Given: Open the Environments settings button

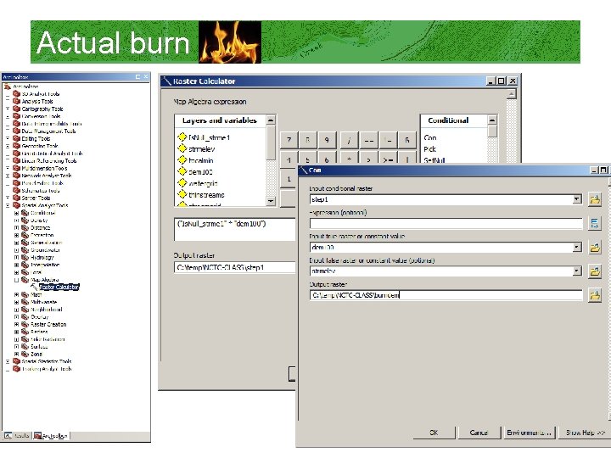Looking at the screenshot, I should 529,433.
